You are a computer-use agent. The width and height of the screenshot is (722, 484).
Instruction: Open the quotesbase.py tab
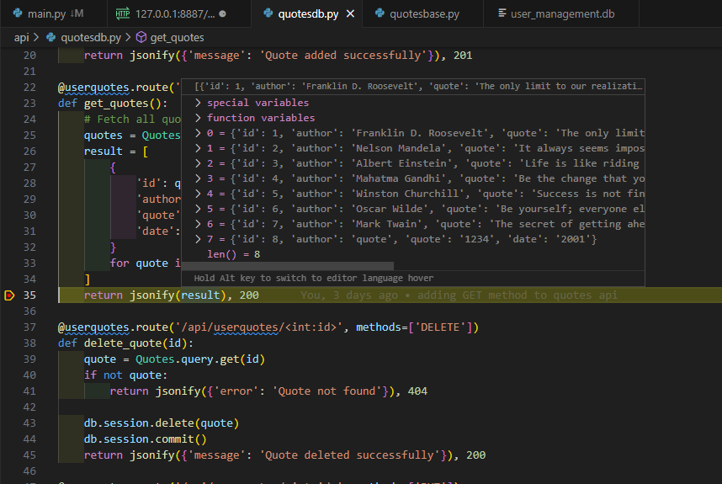[x=424, y=13]
